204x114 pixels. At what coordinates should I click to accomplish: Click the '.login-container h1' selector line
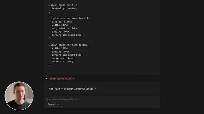point(63,5)
